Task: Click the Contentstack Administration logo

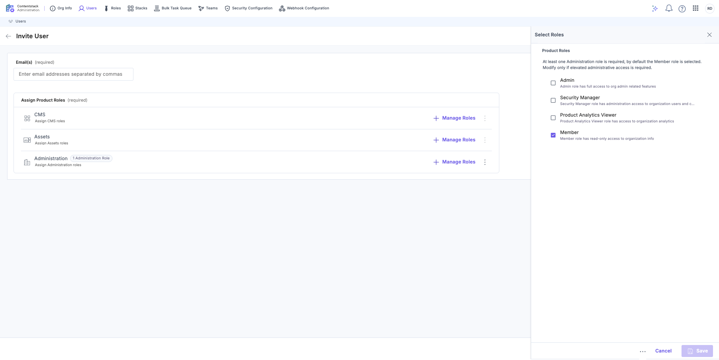Action: point(22,8)
